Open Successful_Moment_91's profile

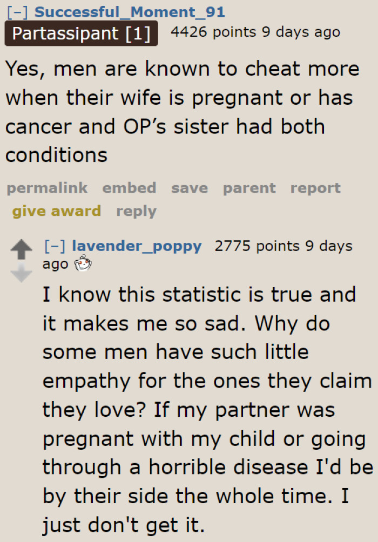[130, 11]
